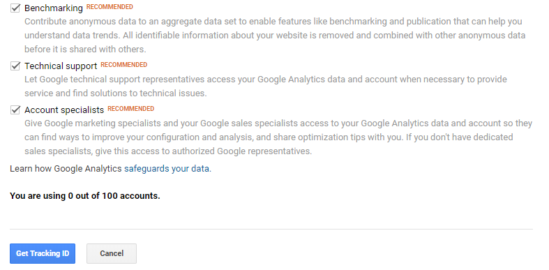Click the Technical support option label

point(61,66)
